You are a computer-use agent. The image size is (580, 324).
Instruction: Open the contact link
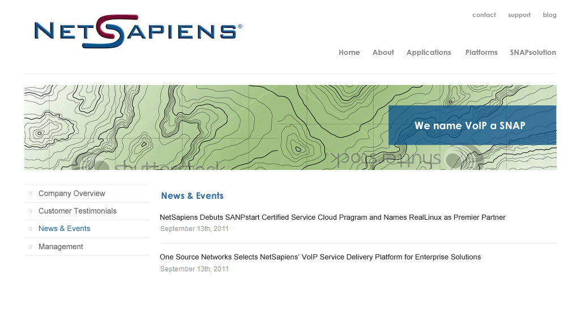[x=484, y=15]
